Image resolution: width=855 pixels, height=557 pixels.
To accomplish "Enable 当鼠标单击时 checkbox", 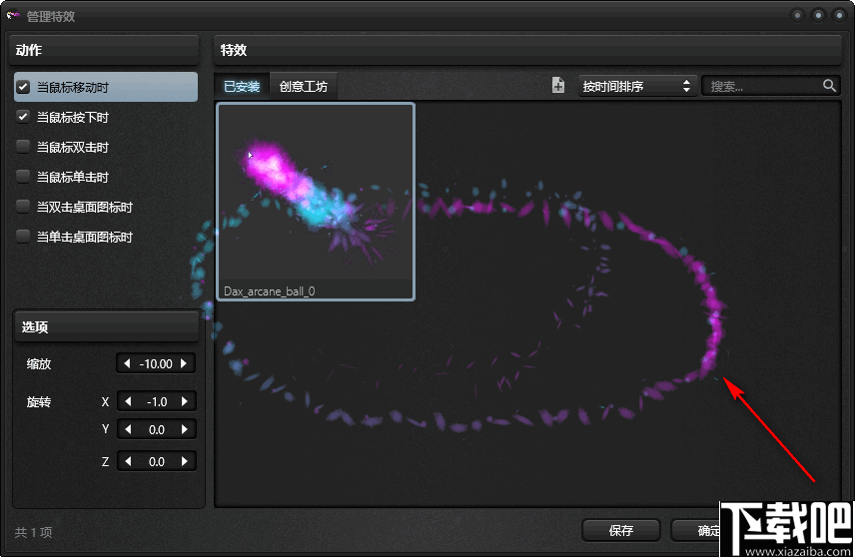I will pos(23,177).
